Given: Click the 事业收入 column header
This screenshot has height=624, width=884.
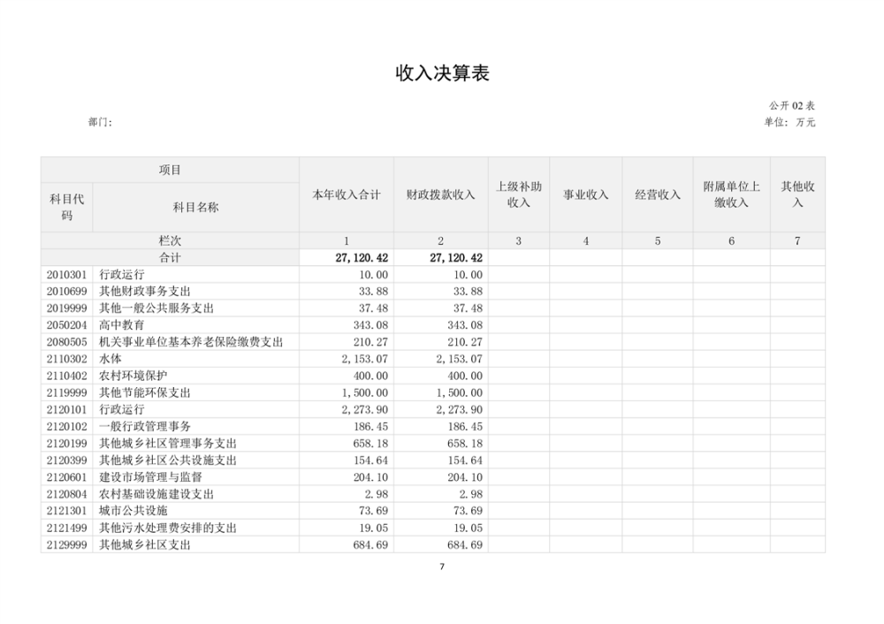Looking at the screenshot, I should coord(585,194).
